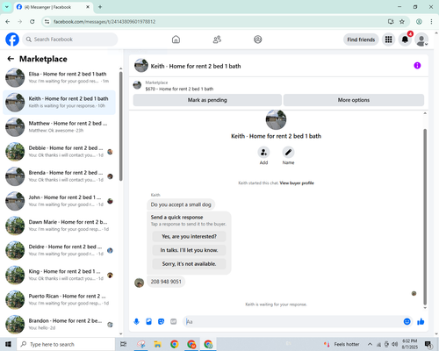Open John's conversation
The height and width of the screenshot is (351, 439).
click(60, 201)
